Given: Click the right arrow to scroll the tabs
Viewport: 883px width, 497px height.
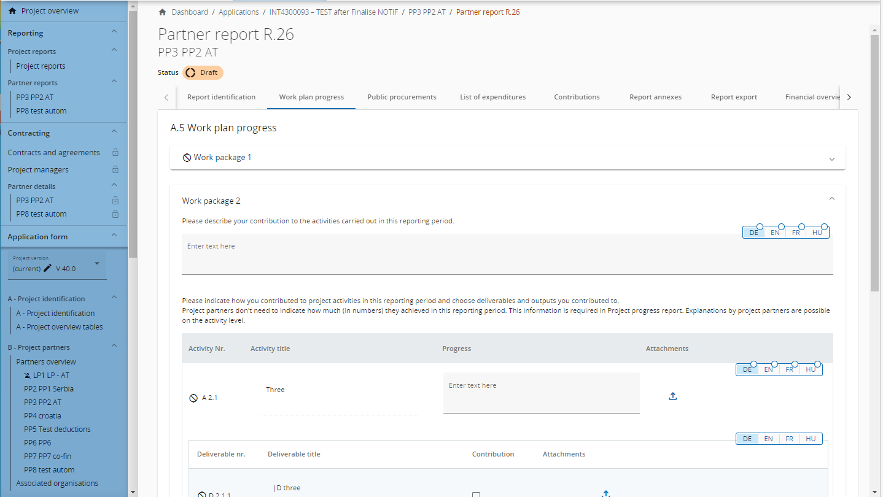Looking at the screenshot, I should tap(849, 97).
